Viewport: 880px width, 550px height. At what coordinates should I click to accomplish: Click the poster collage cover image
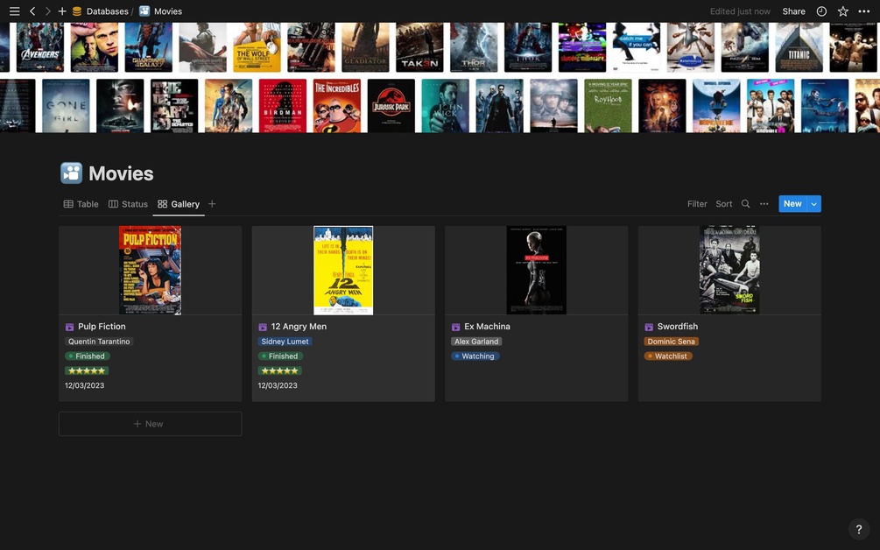pyautogui.click(x=440, y=77)
